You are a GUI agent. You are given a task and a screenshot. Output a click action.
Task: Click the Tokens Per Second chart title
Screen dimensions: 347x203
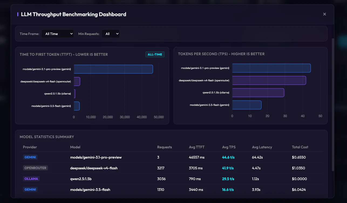point(221,54)
